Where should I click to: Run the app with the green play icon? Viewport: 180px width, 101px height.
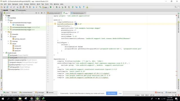[51, 7]
